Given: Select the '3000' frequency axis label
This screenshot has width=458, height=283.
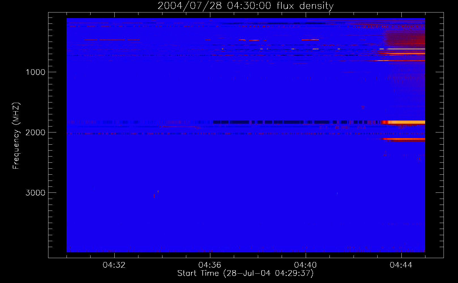Looking at the screenshot, I should click(35, 193).
